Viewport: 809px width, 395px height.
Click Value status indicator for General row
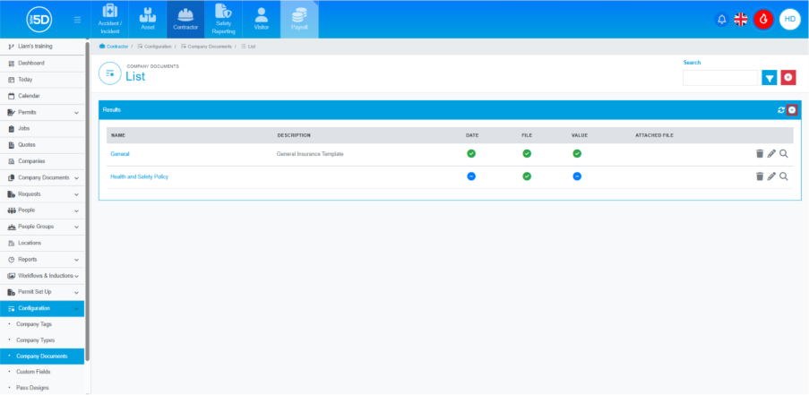[577, 154]
